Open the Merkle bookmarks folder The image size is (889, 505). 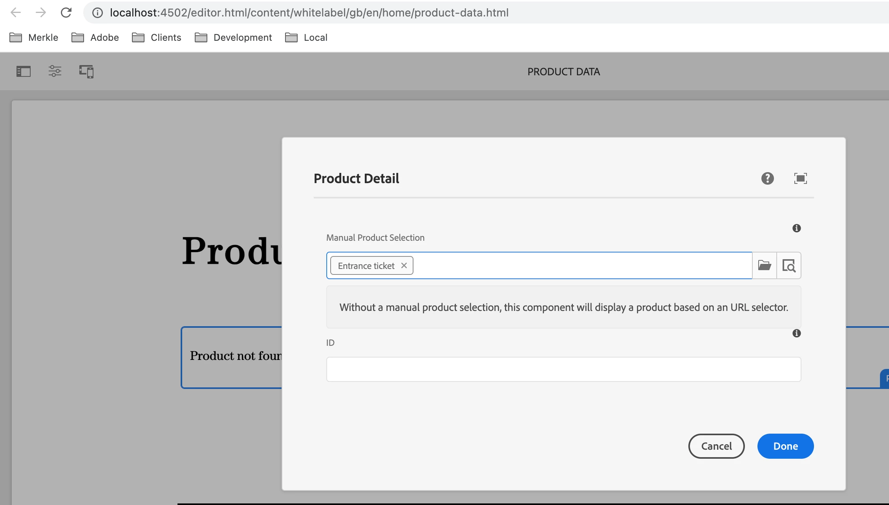coord(34,38)
